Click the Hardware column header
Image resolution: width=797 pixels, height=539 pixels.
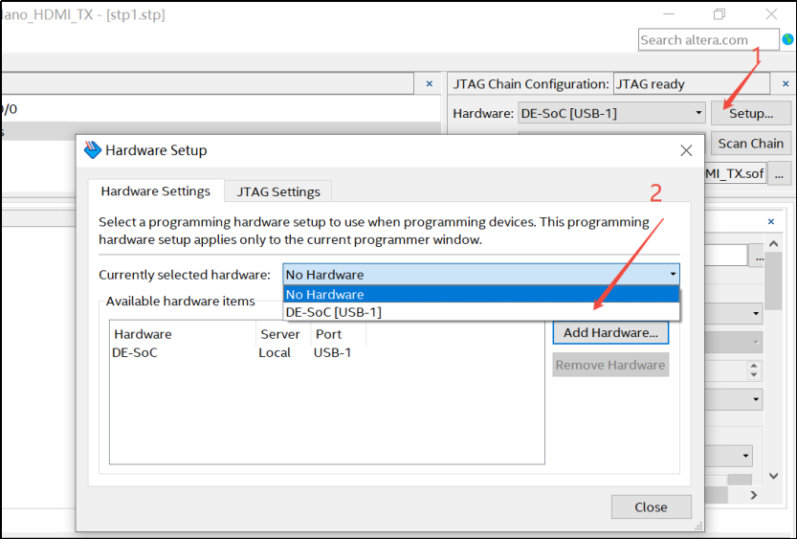(x=183, y=334)
